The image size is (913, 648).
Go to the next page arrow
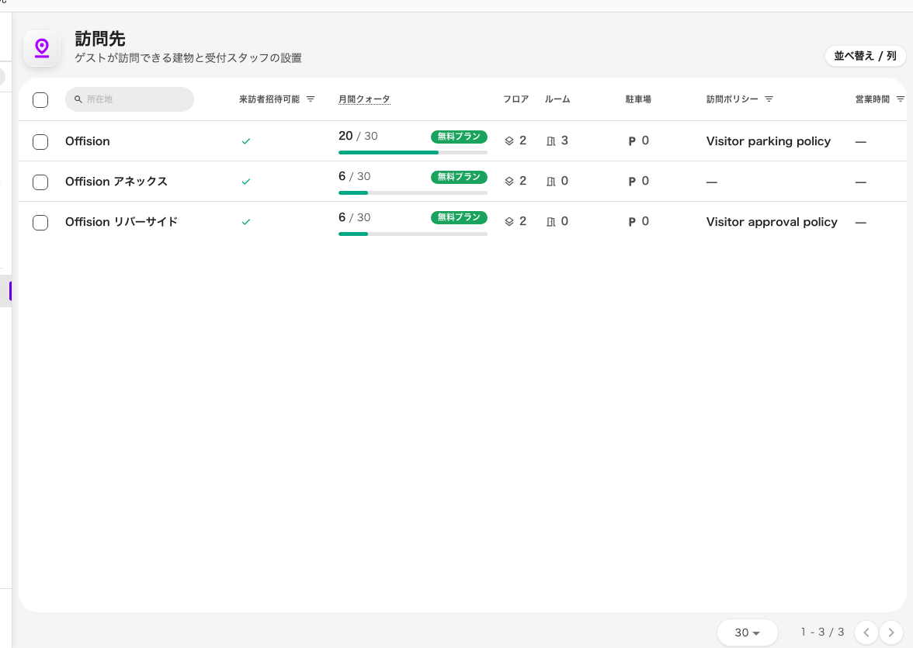[891, 632]
